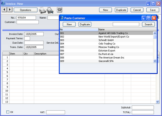Screen dimensions: 162x116
Task: Click customer list scroll down arrow
Action: click(155, 61)
